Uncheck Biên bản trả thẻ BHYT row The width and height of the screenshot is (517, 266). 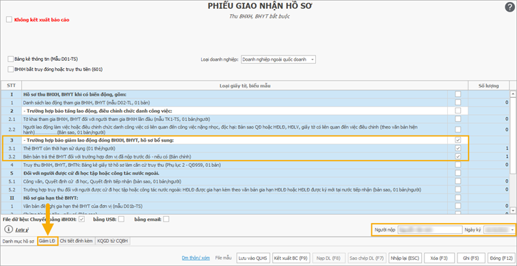point(458,156)
